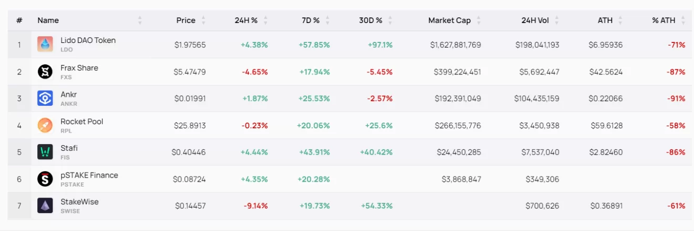
Task: Click the # rank column header
Action: 19,20
